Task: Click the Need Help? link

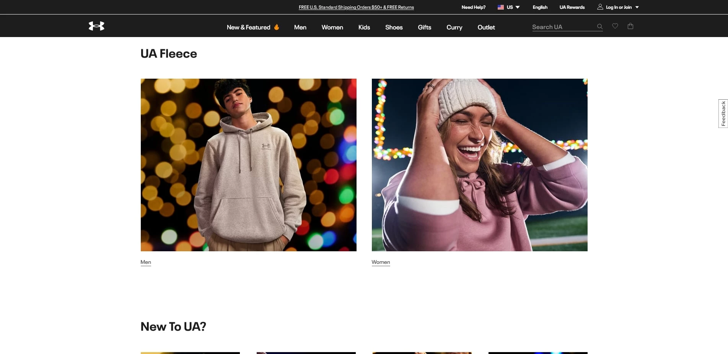Action: coord(473,7)
